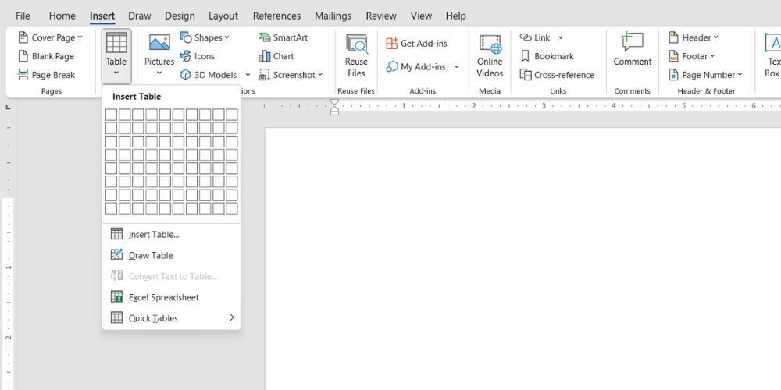This screenshot has height=390, width=781.
Task: Expand the Link dropdown arrow
Action: click(x=560, y=37)
